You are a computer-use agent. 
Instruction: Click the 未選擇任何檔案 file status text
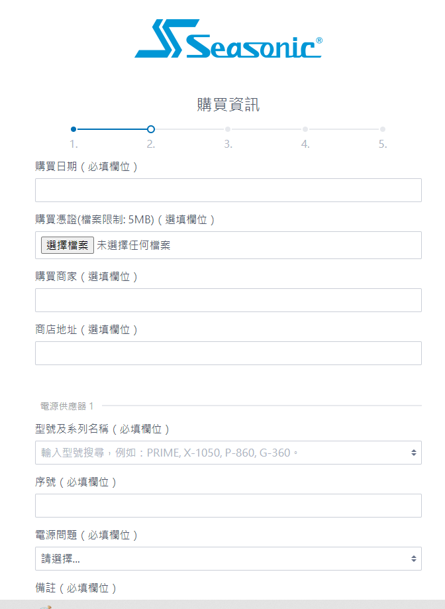click(x=134, y=245)
